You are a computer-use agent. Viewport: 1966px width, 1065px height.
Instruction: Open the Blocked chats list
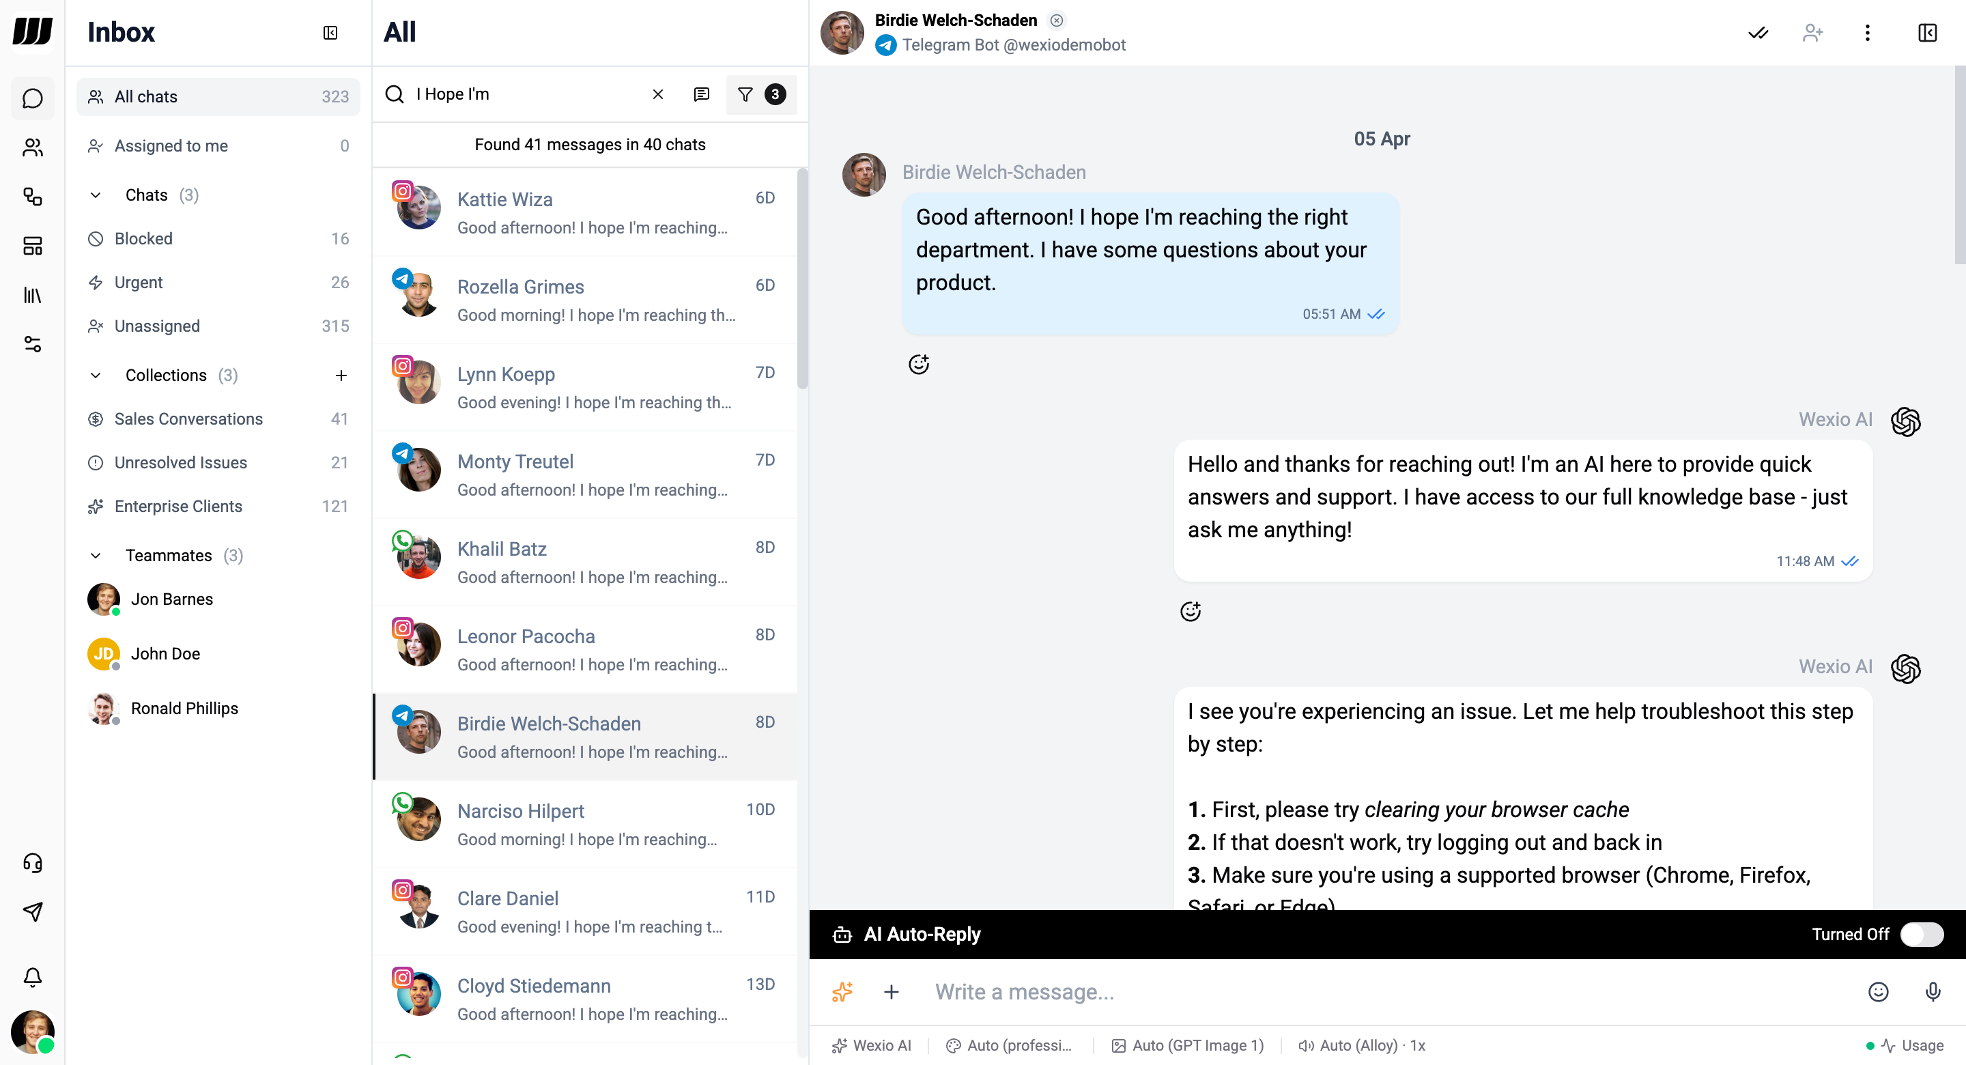(x=143, y=238)
